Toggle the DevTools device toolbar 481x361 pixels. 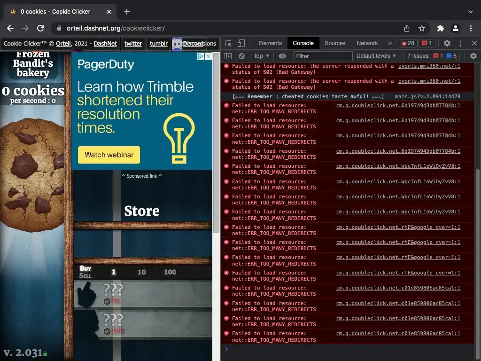coord(241,43)
